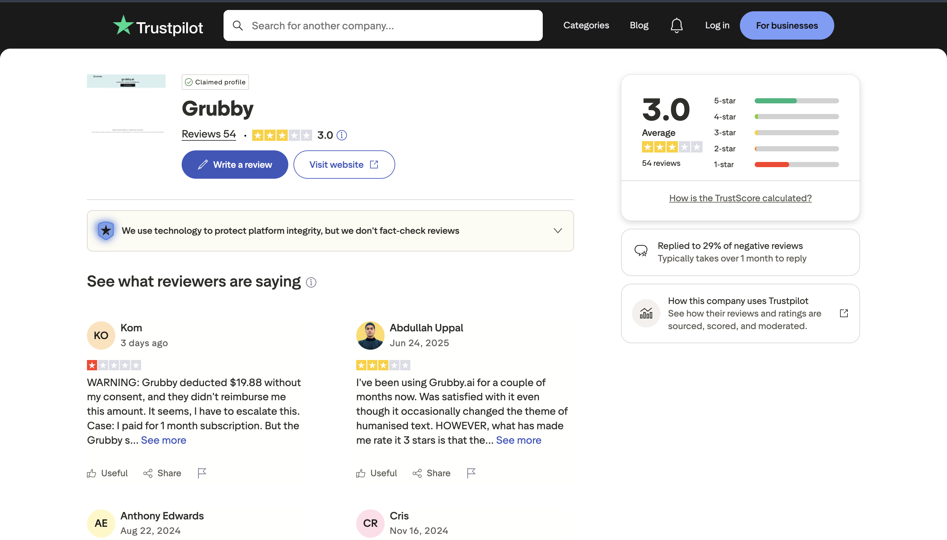Viewport: 947px width, 540px height.
Task: Expand the platform integrity notice chevron
Action: (x=558, y=230)
